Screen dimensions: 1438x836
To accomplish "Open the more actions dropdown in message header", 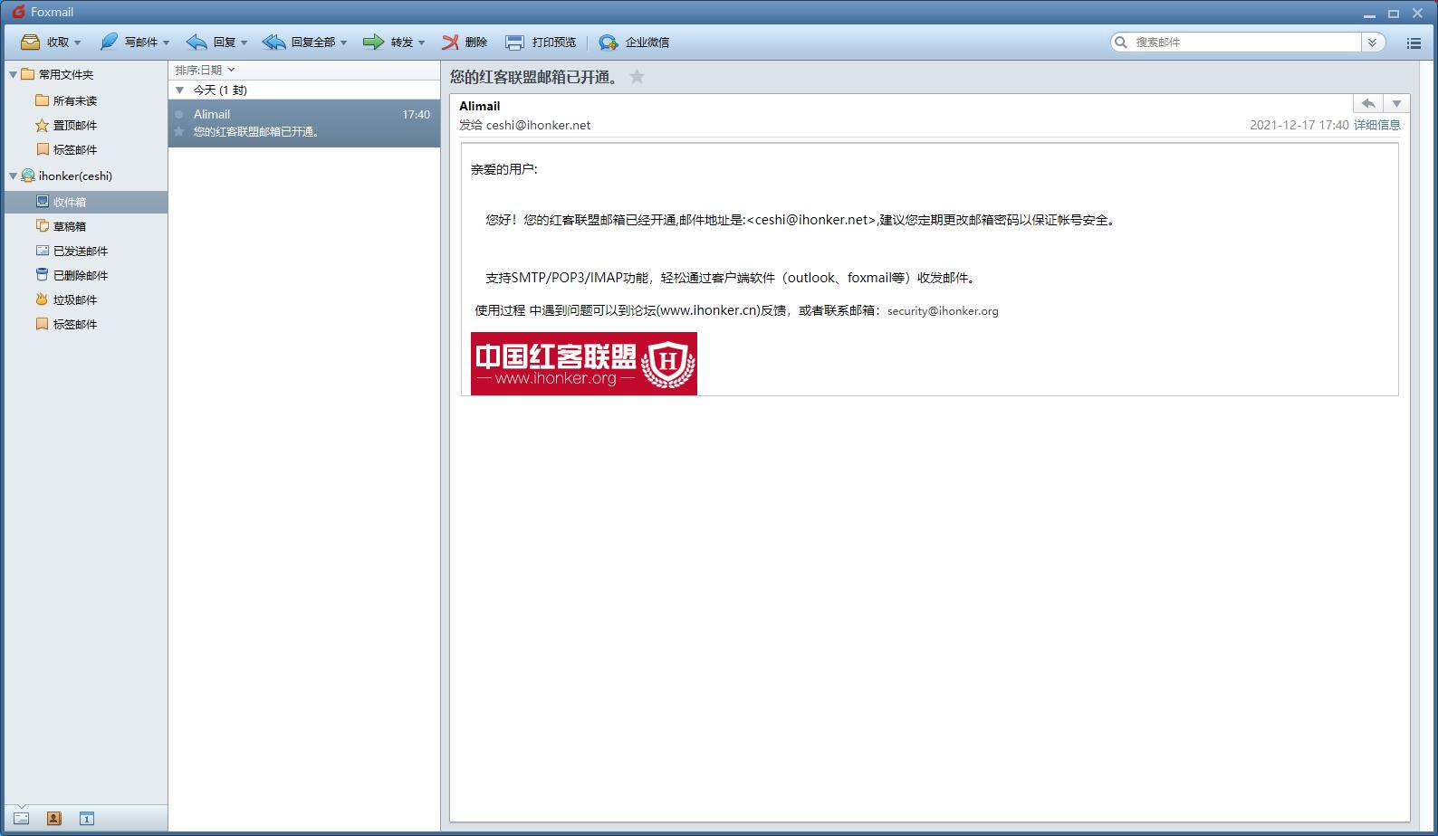I will point(1396,103).
